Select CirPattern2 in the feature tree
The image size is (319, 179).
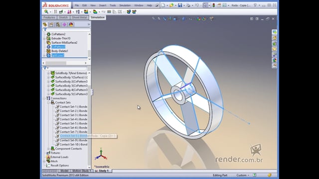pyautogui.click(x=58, y=34)
